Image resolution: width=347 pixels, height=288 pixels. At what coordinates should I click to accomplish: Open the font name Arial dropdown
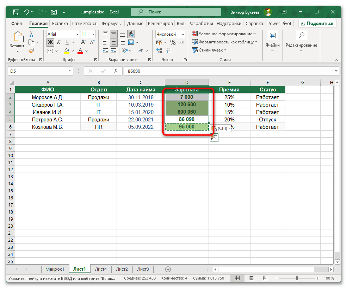point(78,34)
